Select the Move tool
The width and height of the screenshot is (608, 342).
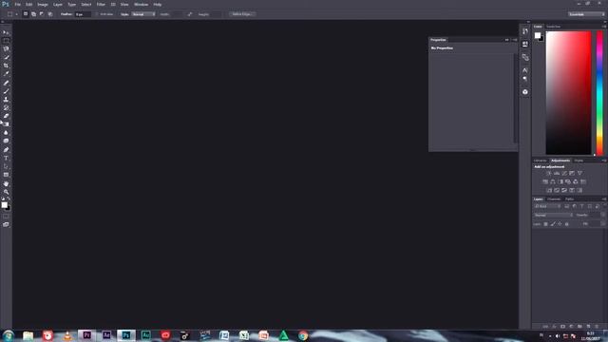pos(6,32)
